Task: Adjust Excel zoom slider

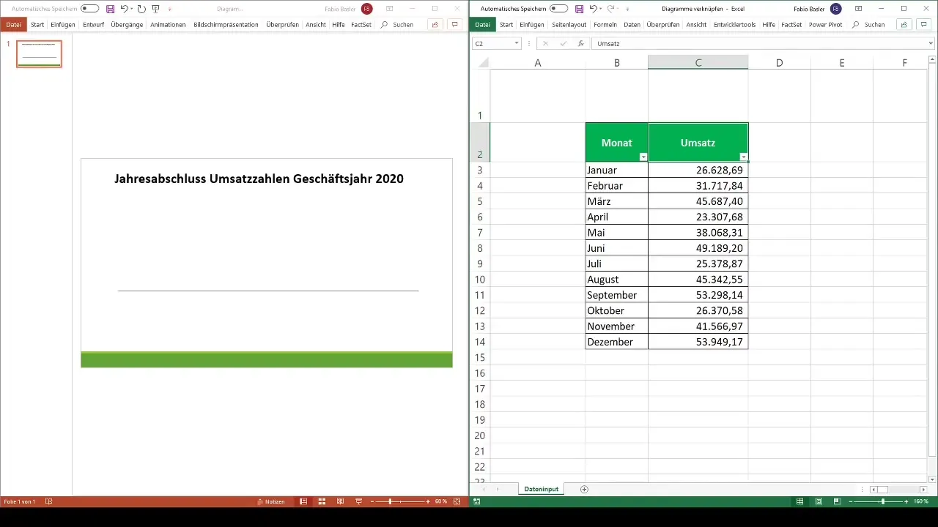Action: coord(882,501)
